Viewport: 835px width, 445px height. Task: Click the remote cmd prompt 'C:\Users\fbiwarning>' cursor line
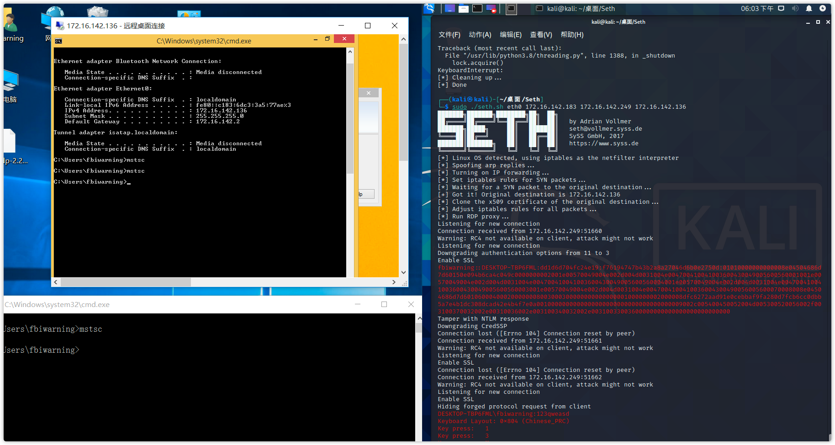[92, 182]
